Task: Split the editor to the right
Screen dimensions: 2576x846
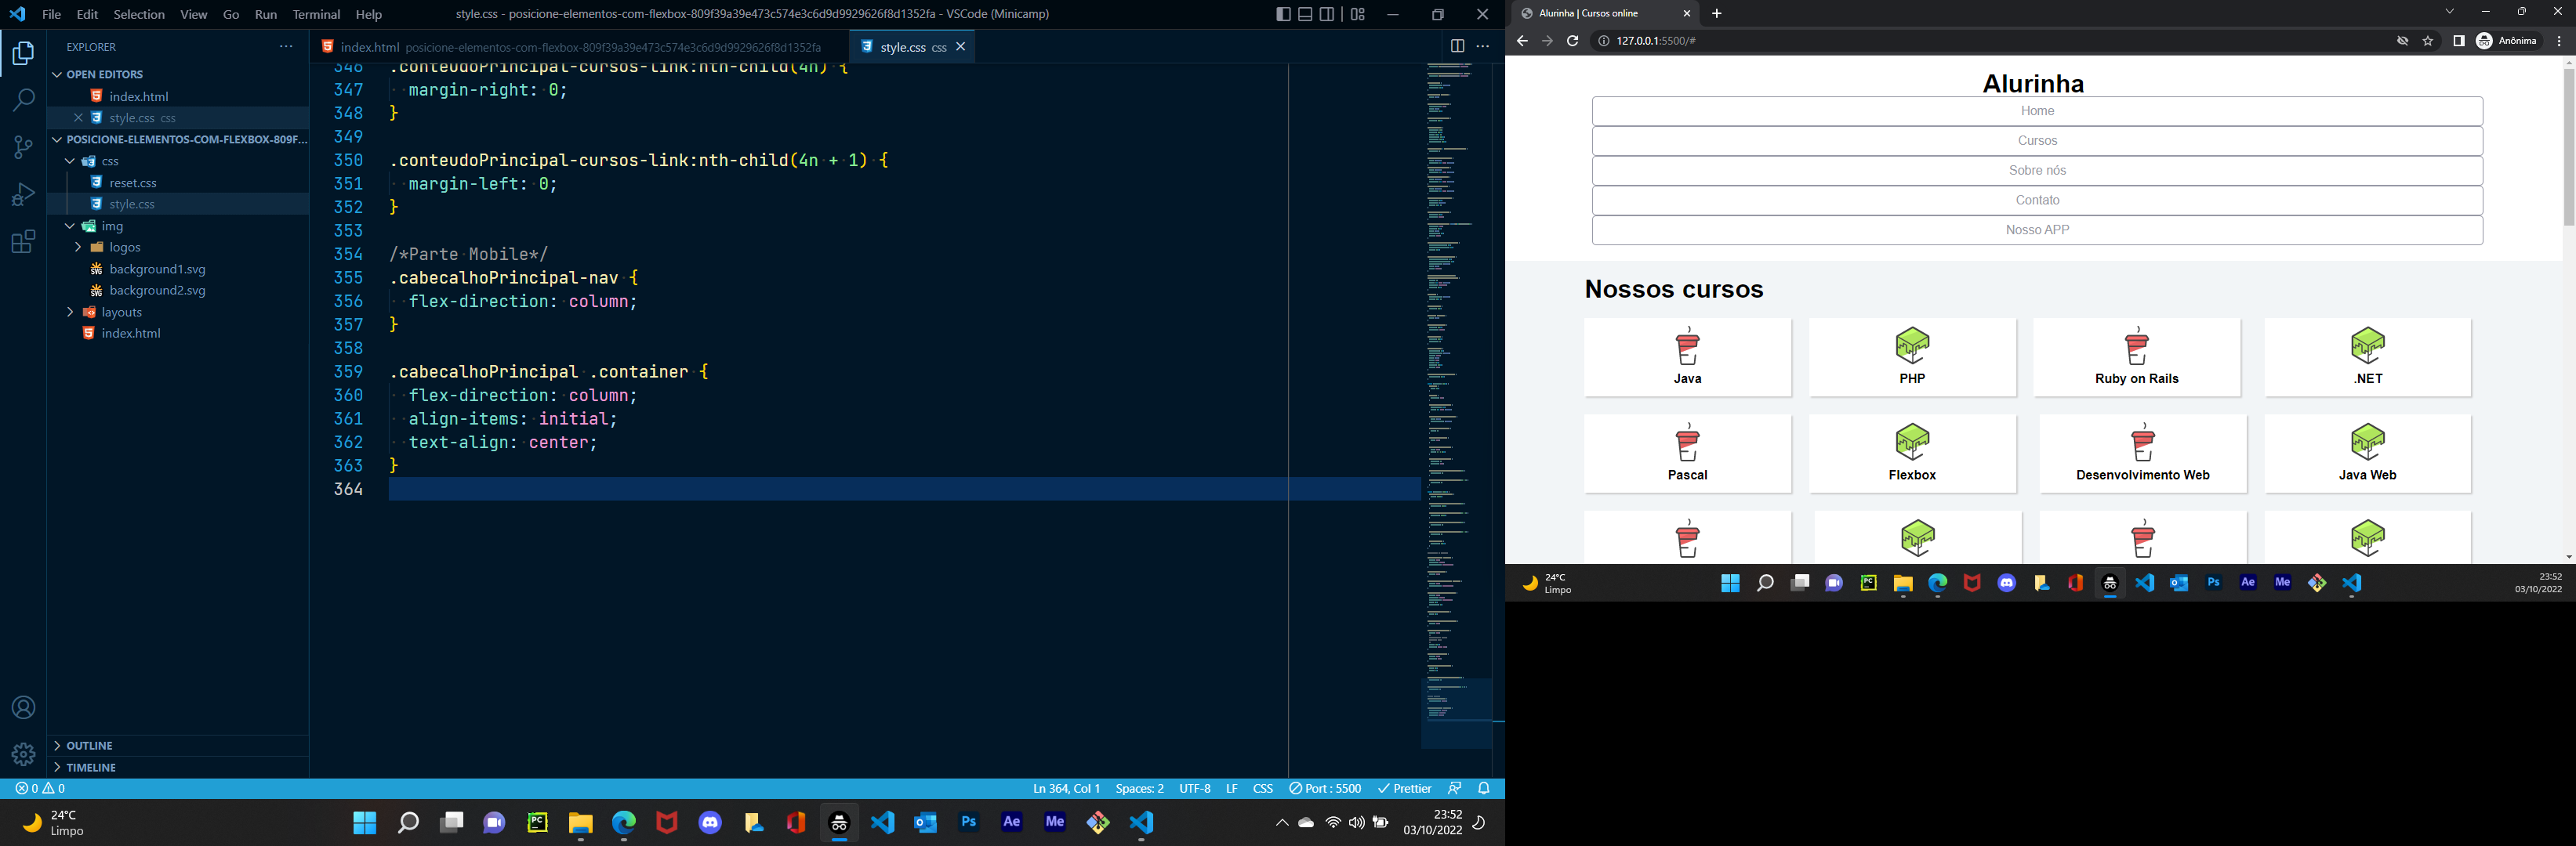Action: 1457,47
